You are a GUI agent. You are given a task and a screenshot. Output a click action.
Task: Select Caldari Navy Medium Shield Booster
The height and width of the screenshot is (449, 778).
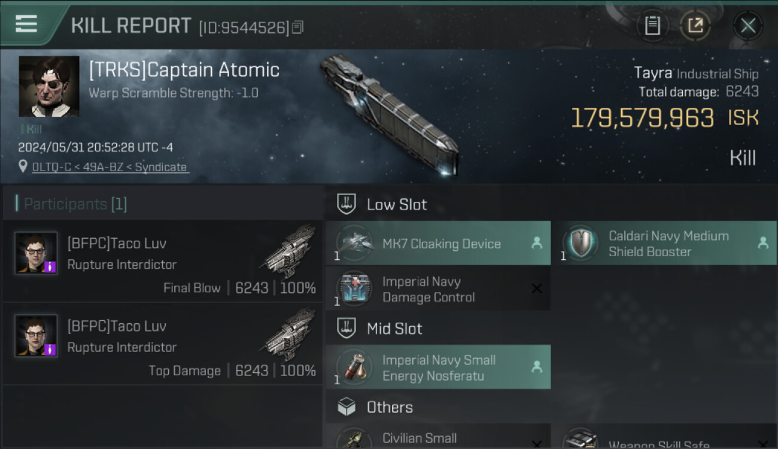(x=668, y=244)
